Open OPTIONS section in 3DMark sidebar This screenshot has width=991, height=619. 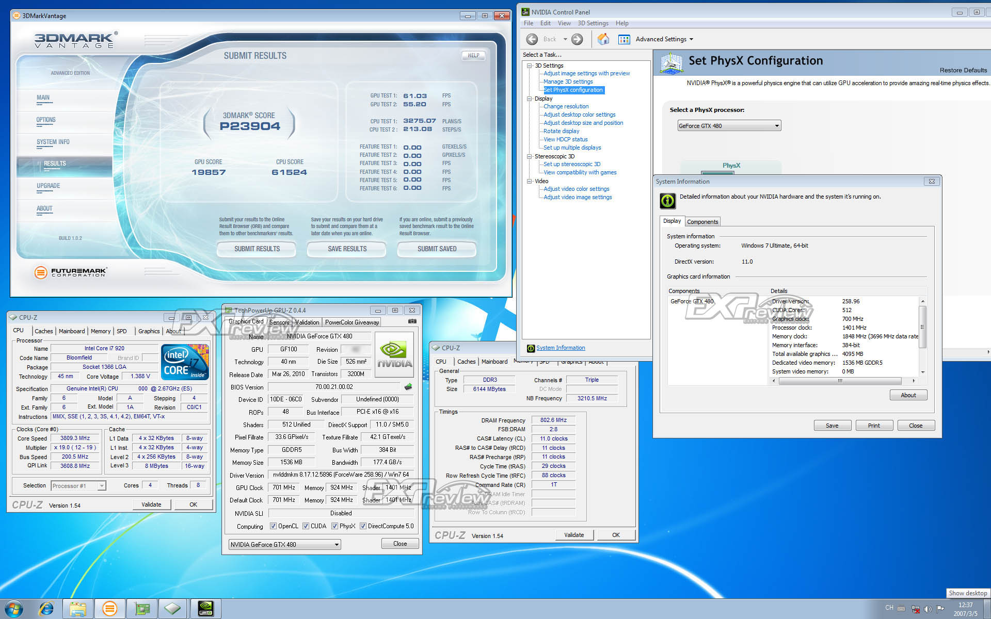point(46,120)
